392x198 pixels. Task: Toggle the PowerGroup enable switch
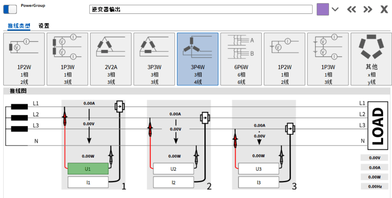tap(10, 9)
